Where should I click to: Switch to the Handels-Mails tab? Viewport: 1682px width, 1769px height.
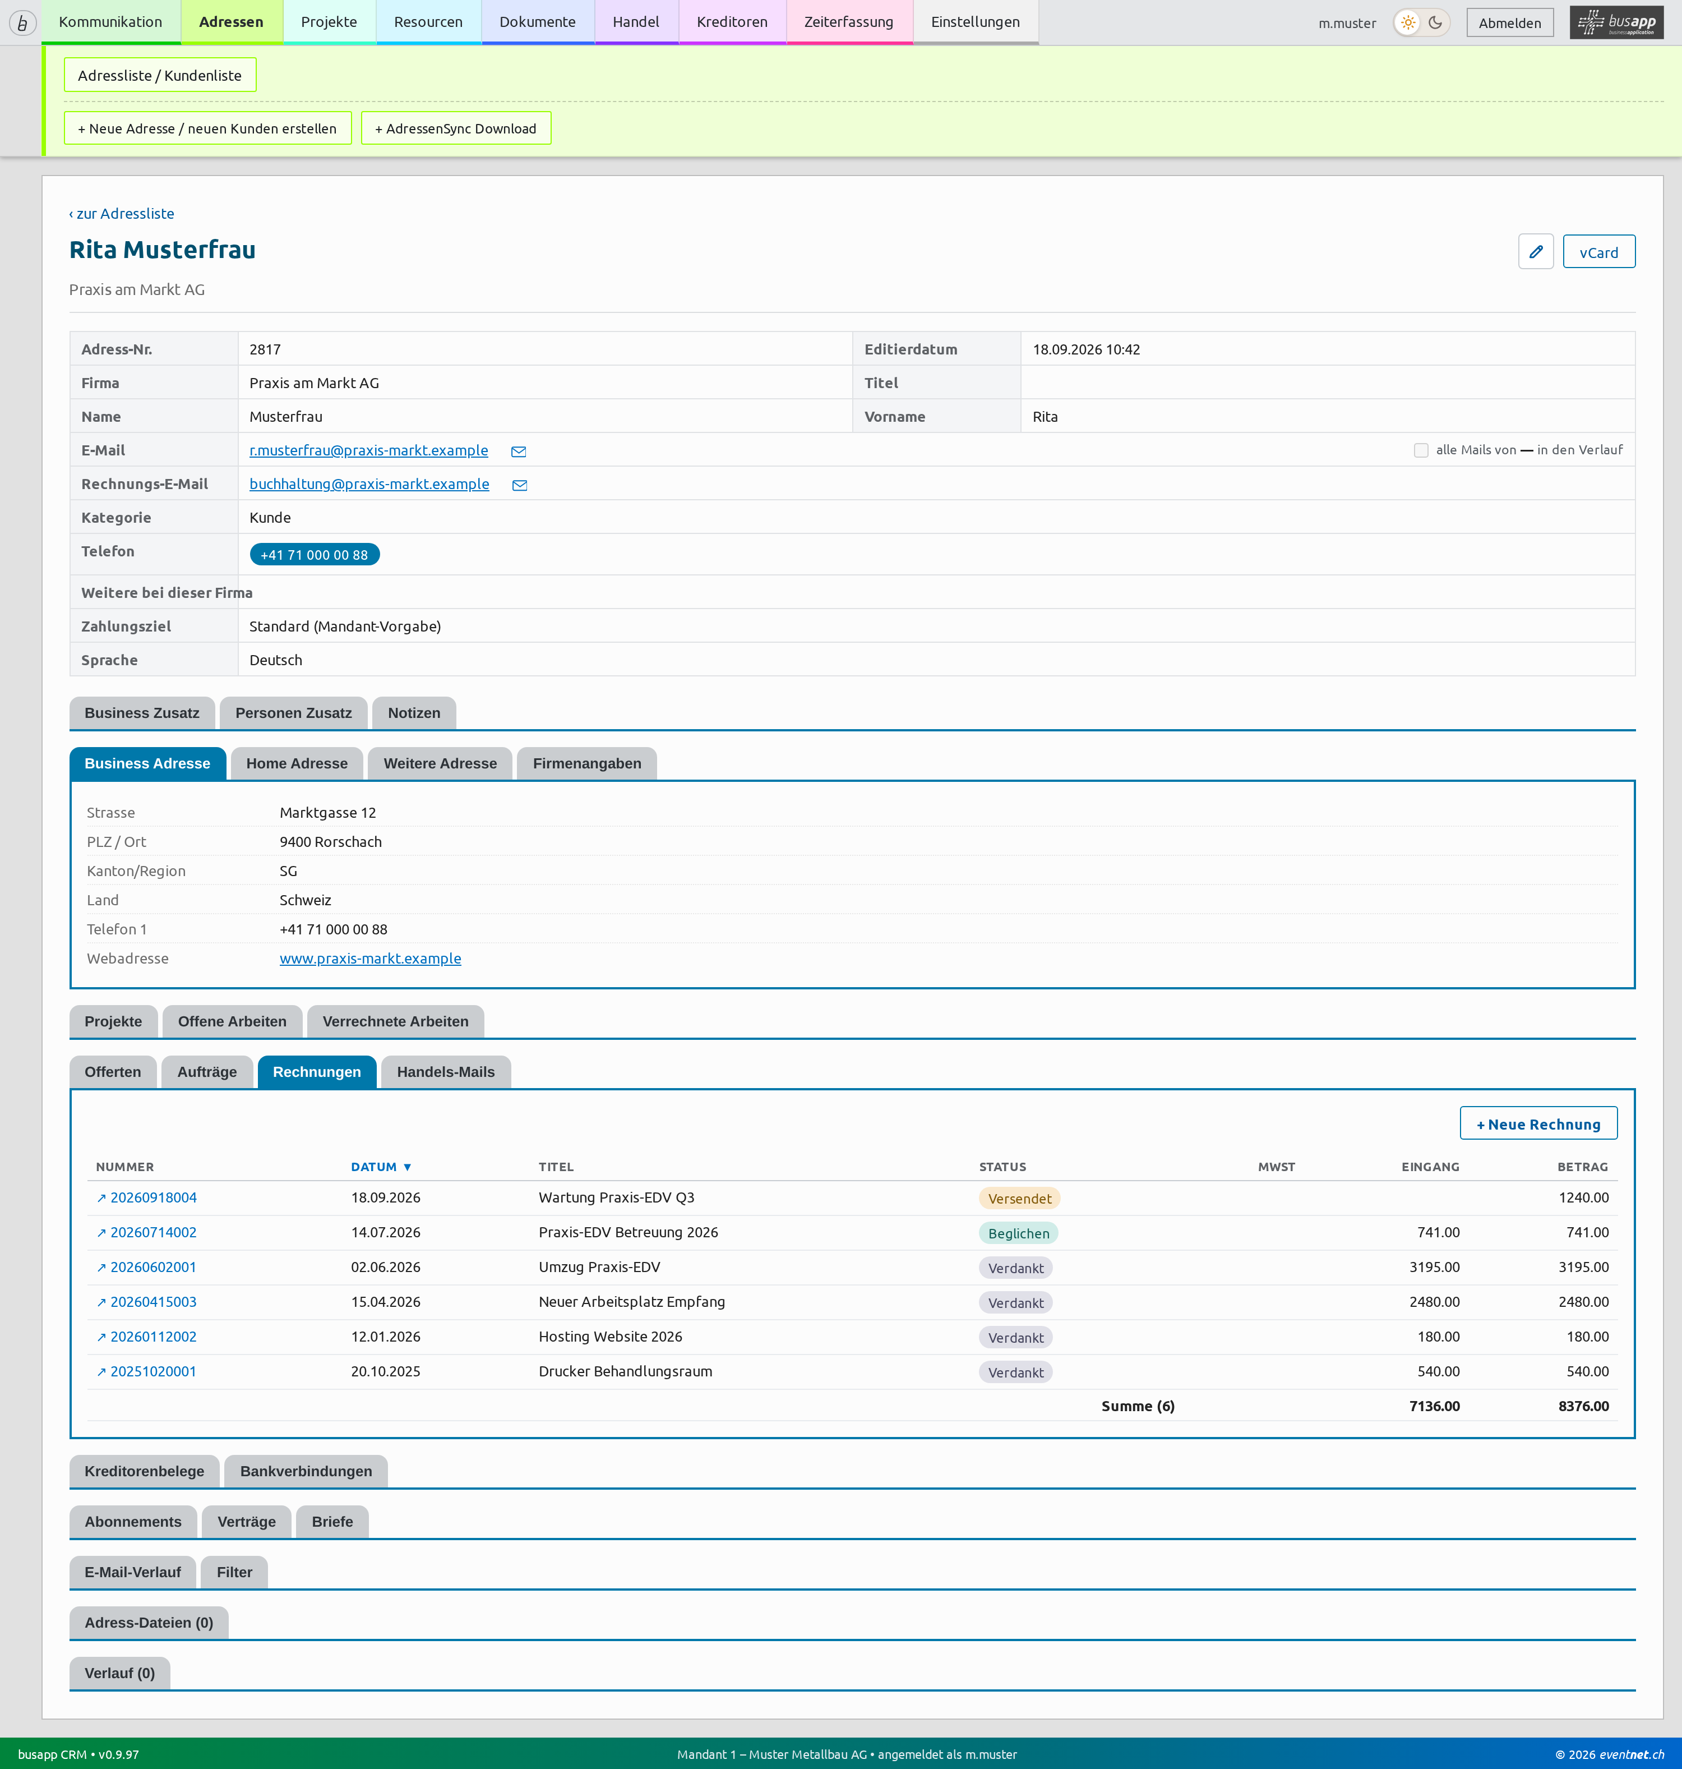[446, 1072]
